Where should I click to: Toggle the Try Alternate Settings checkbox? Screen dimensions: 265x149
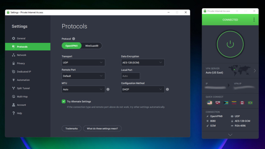coord(64,101)
